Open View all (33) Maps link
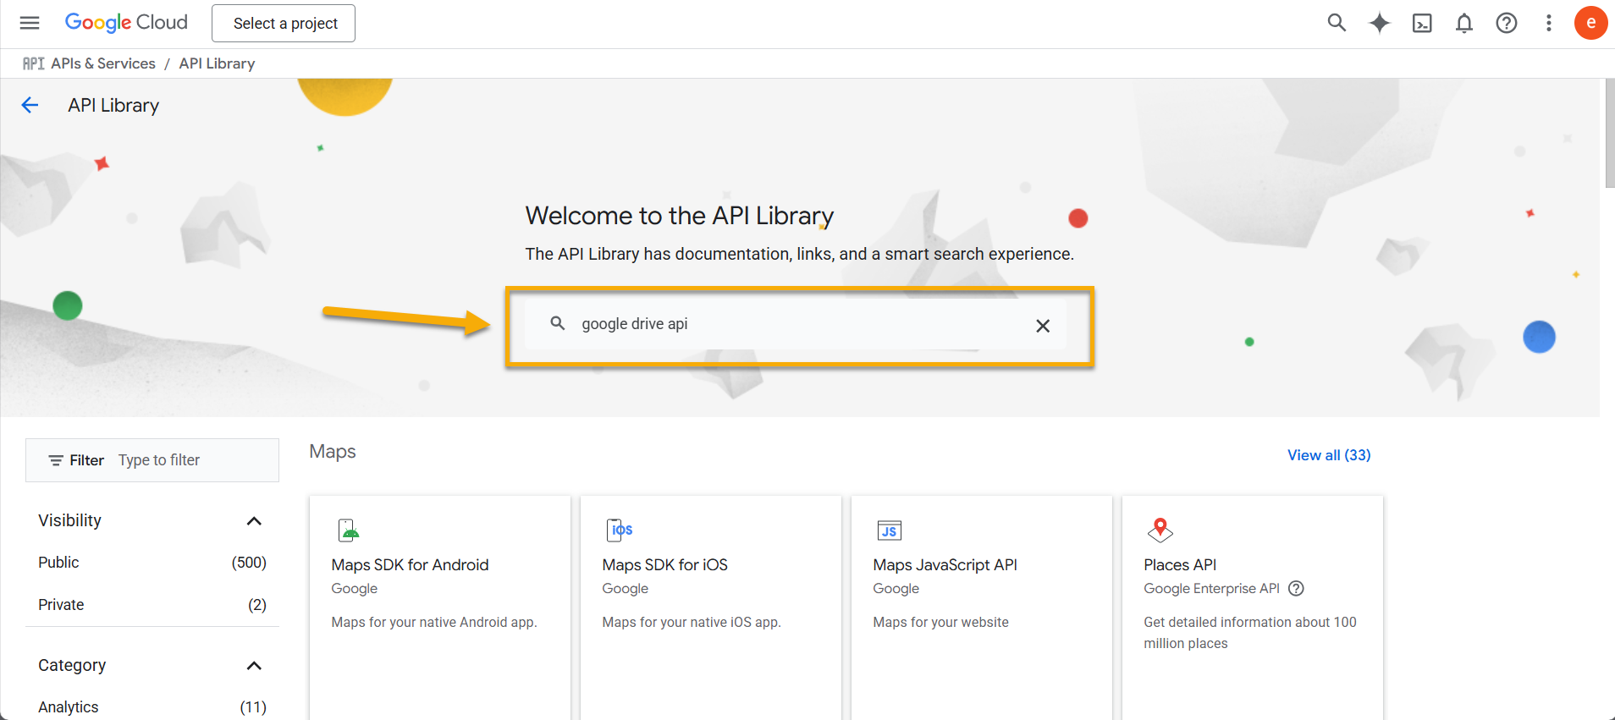 point(1329,455)
